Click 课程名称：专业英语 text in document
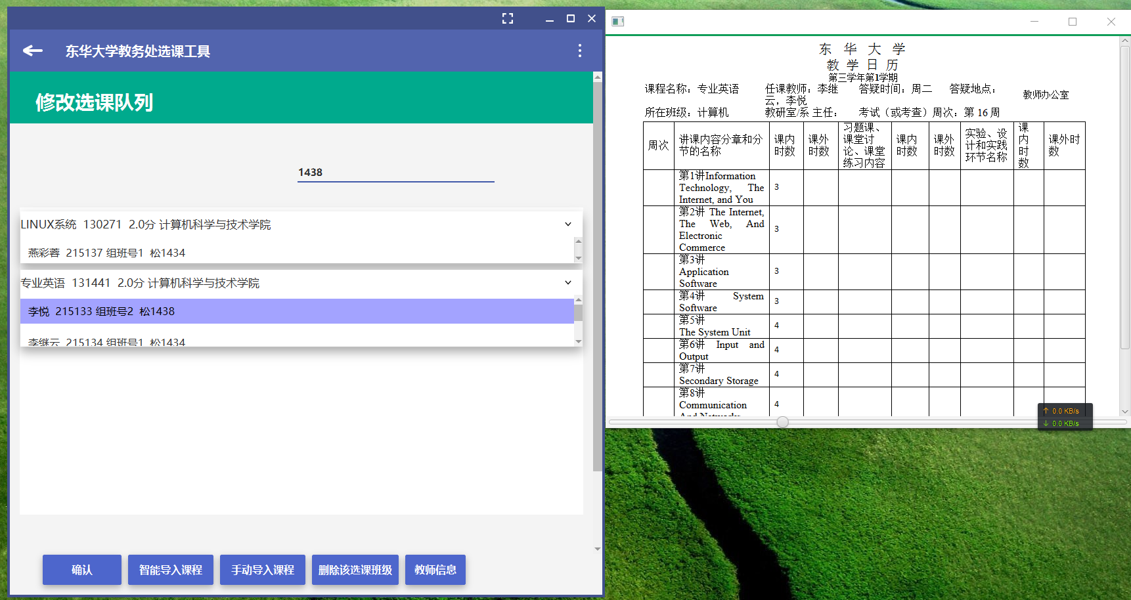 692,89
